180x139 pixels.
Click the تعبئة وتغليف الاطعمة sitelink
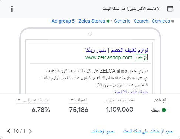[131, 92]
